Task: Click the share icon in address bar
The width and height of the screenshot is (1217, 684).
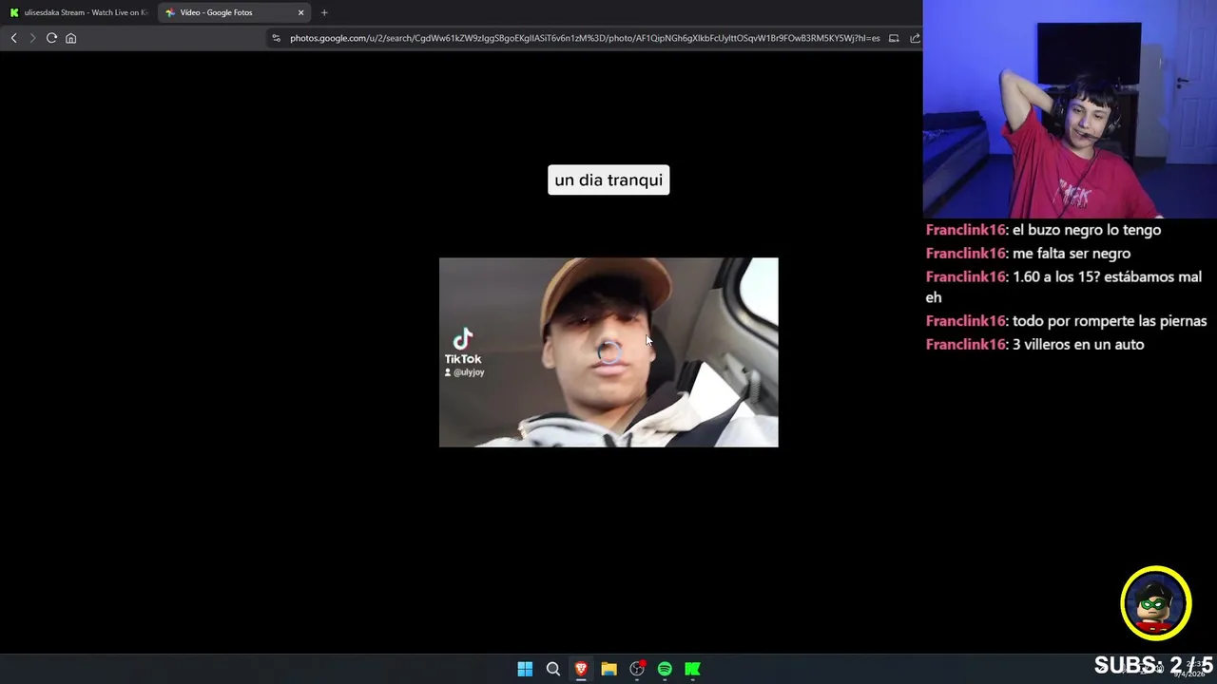Action: click(x=915, y=38)
